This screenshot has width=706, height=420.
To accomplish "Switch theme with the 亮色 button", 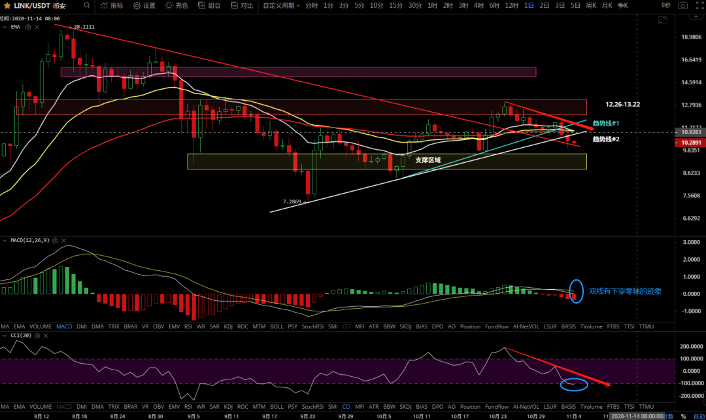I will (x=176, y=5).
